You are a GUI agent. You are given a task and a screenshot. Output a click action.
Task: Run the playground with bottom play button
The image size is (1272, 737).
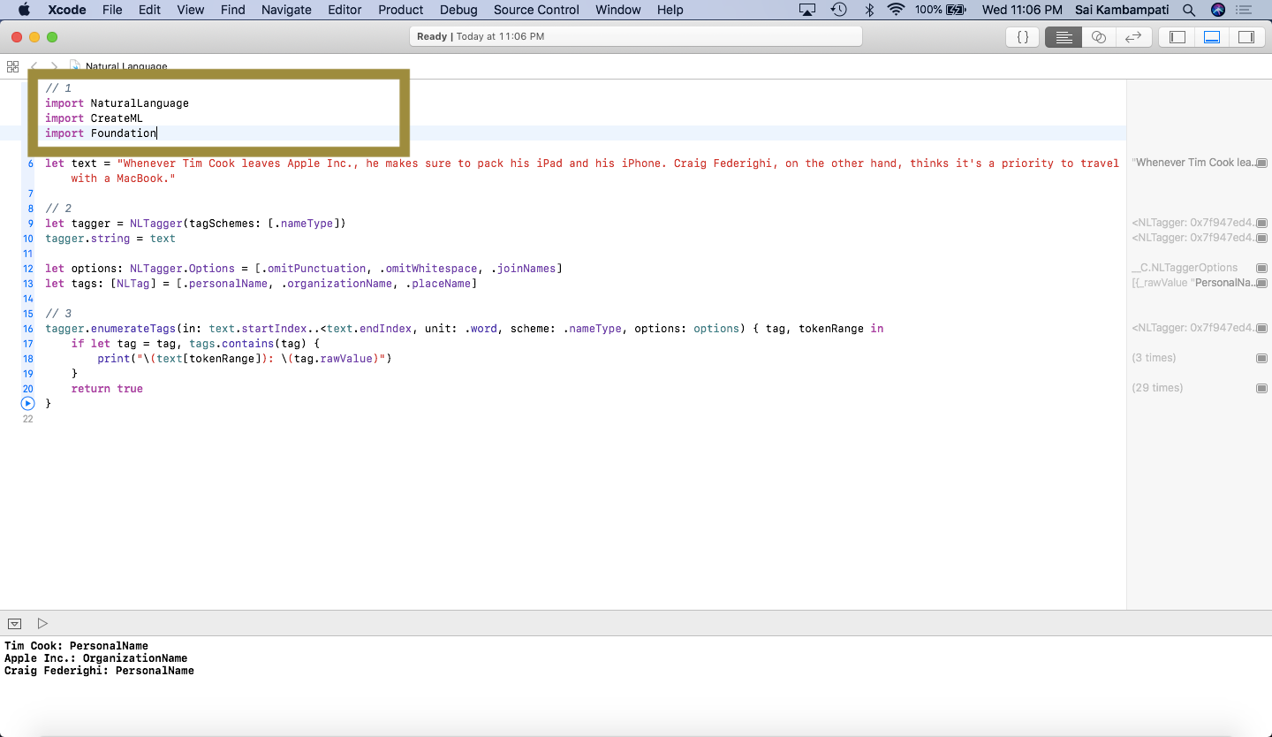[x=42, y=623]
